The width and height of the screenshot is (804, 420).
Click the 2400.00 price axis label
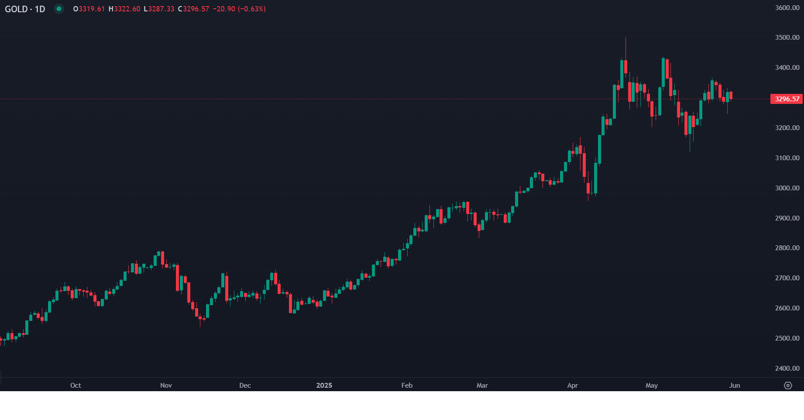pos(787,368)
